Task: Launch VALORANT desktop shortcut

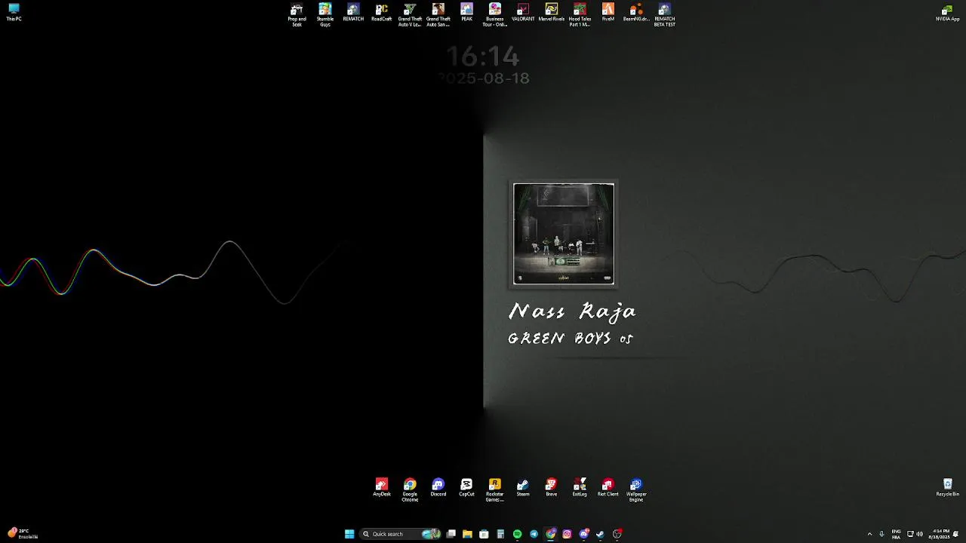Action: [523, 12]
